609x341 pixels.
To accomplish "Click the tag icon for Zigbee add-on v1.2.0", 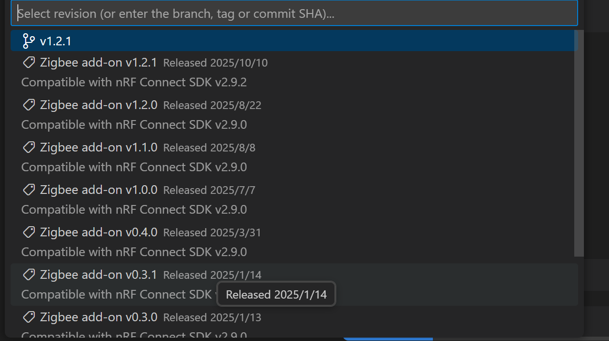I will coord(29,105).
